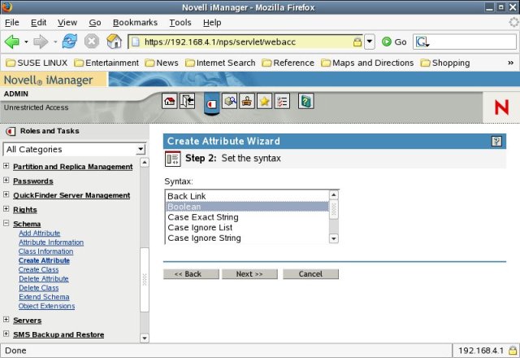
Task: Click the search engine icon in search box
Action: pyautogui.click(x=422, y=42)
